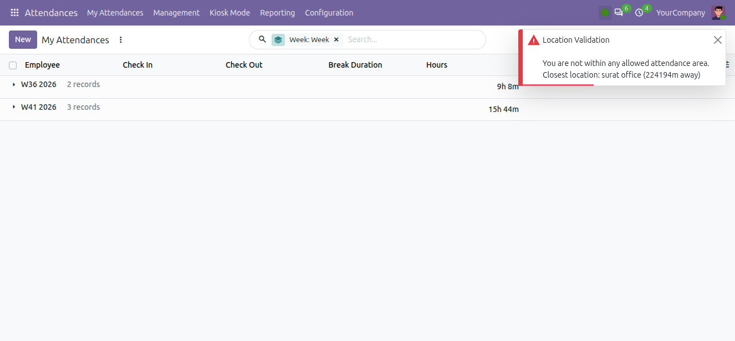Click the Search input field
The image size is (735, 341).
(x=413, y=40)
